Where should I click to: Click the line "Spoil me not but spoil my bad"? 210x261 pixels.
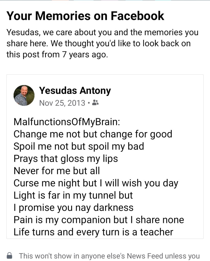pos(79,146)
